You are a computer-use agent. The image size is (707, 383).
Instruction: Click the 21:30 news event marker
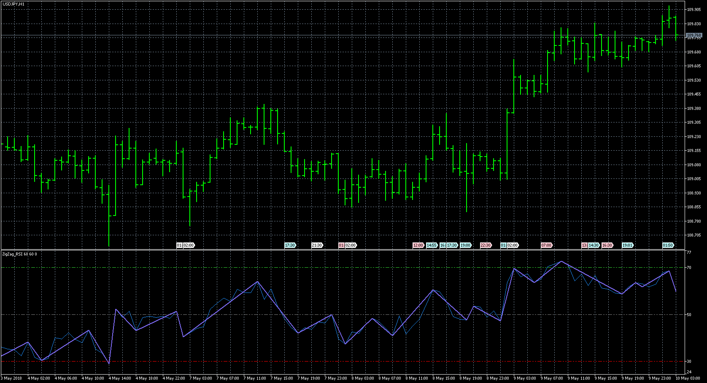pyautogui.click(x=317, y=245)
